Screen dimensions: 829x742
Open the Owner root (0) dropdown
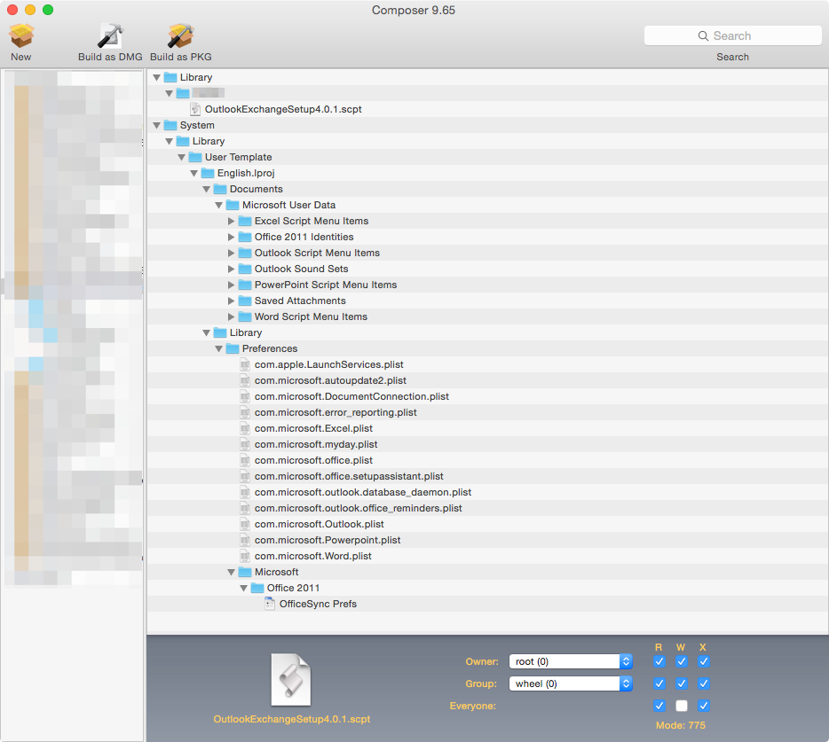coord(571,661)
